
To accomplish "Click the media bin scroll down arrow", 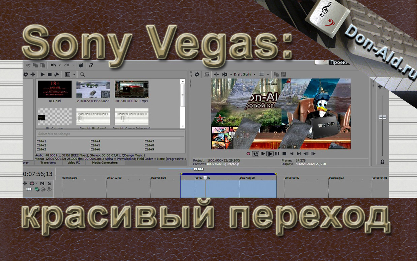I will coord(182,126).
